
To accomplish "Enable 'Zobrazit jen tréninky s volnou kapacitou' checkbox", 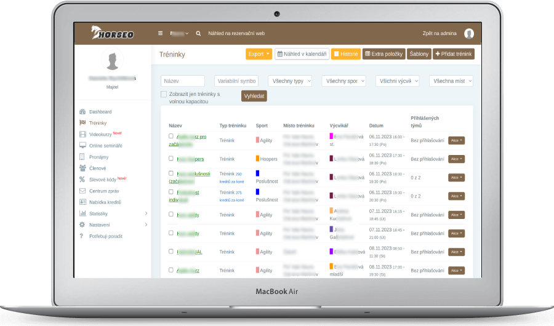I will [164, 94].
